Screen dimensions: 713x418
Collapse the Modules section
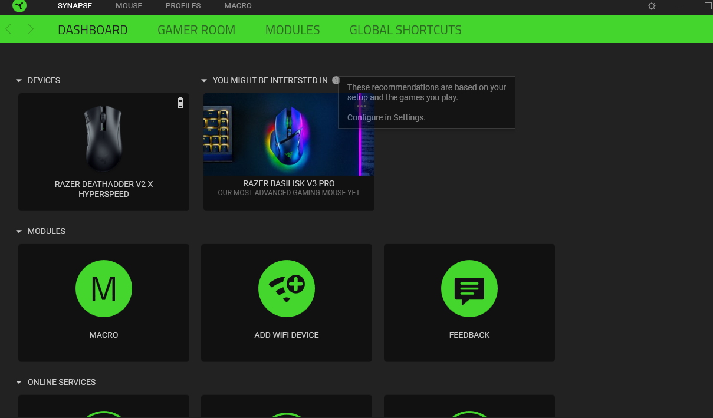tap(19, 231)
